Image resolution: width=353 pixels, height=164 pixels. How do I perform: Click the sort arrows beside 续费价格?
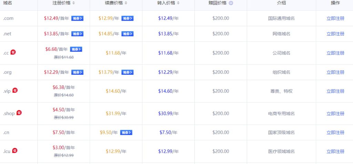[x=126, y=3]
